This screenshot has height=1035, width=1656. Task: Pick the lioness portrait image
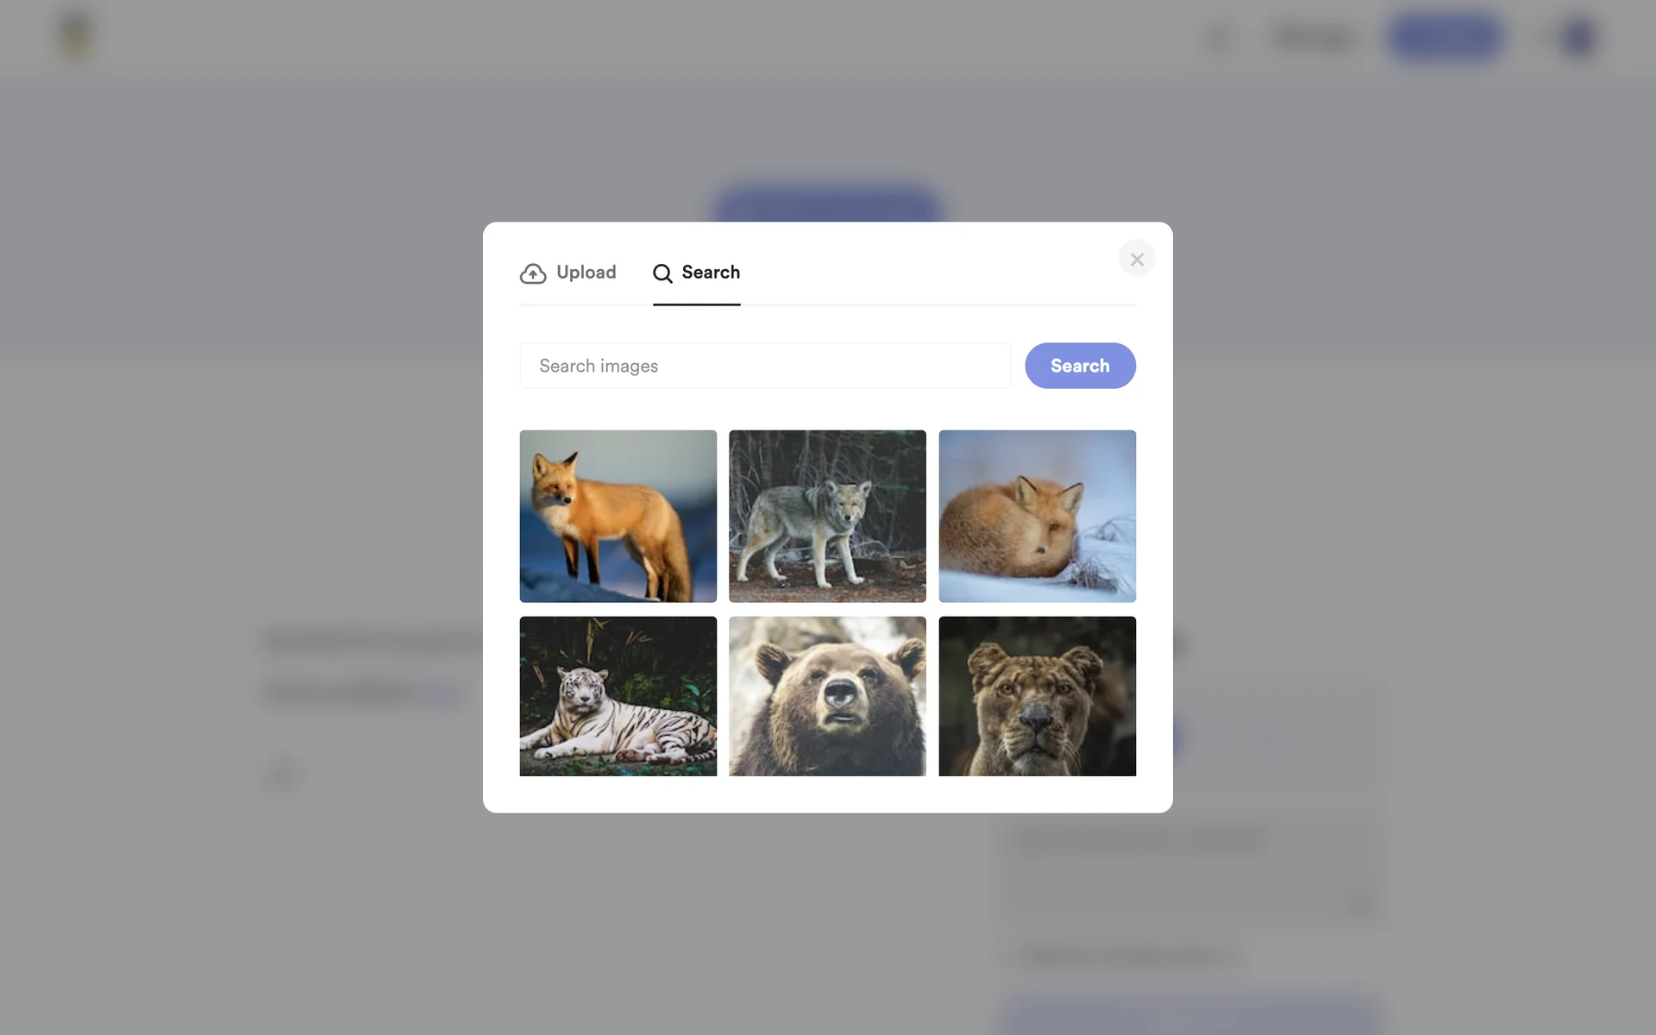tap(1037, 695)
